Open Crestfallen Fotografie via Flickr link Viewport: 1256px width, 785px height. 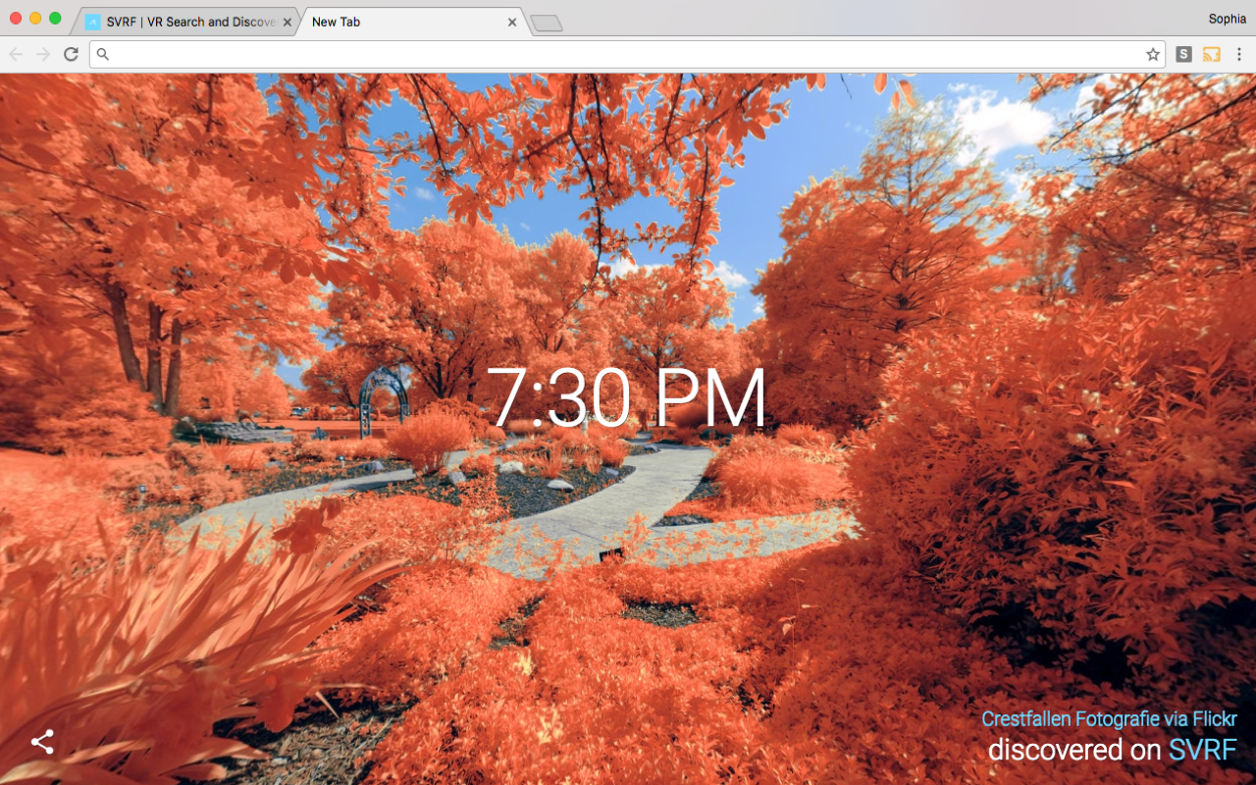1109,719
